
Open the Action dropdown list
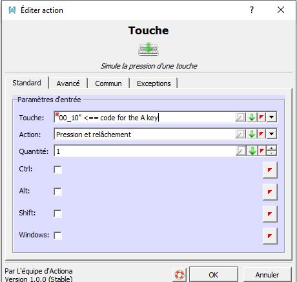[272, 135]
